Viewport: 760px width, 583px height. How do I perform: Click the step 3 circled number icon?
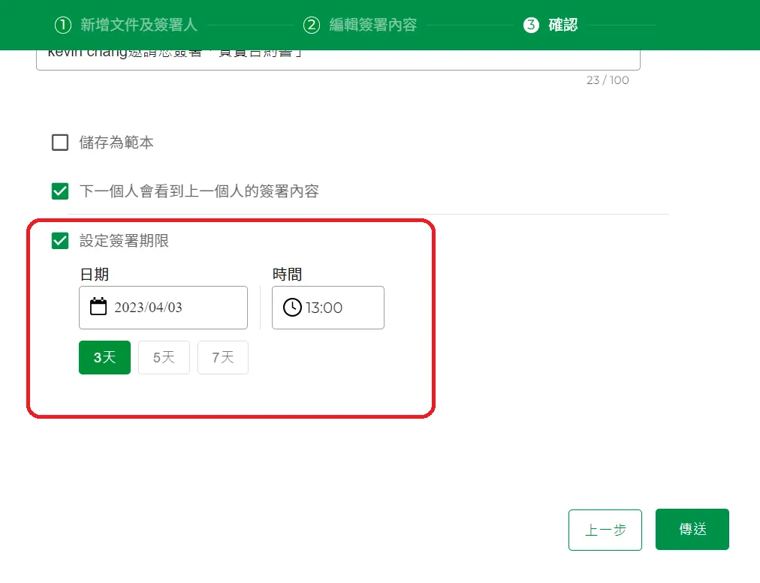point(531,25)
